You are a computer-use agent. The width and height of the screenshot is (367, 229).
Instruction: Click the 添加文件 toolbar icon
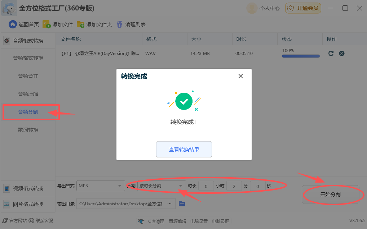46,24
